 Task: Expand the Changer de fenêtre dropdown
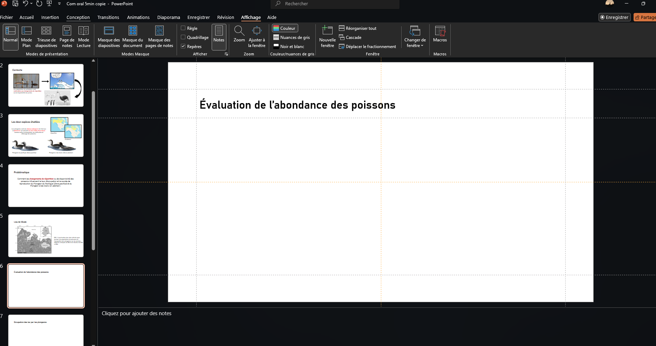(x=415, y=37)
